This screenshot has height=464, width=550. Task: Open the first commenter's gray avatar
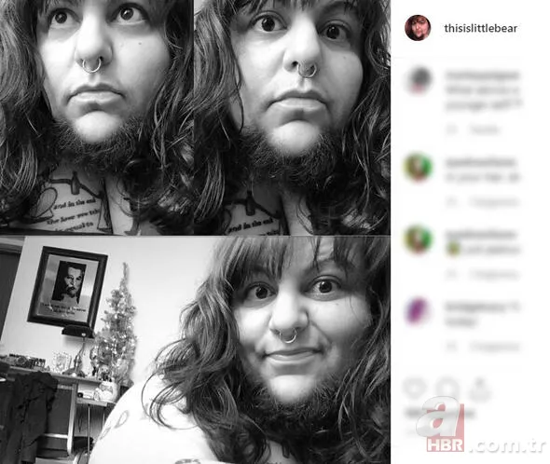pyautogui.click(x=419, y=80)
